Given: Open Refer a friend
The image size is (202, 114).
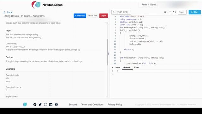Looking at the screenshot, I should [x=148, y=5].
